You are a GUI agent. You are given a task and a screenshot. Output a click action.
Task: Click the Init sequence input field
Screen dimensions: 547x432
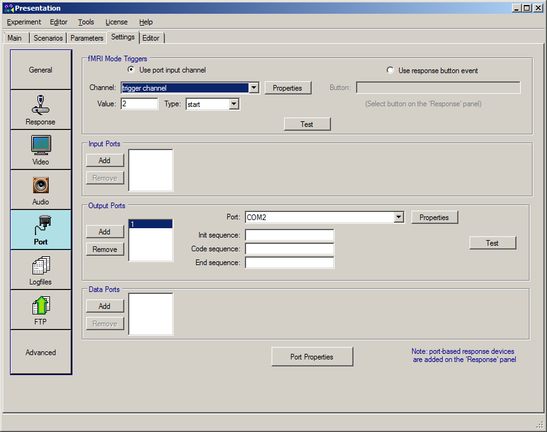pos(289,235)
